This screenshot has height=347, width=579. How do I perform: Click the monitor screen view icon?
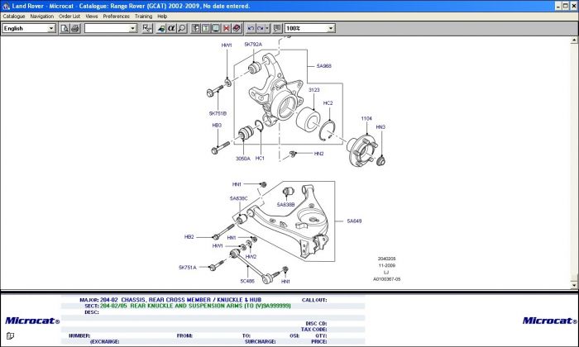216,28
